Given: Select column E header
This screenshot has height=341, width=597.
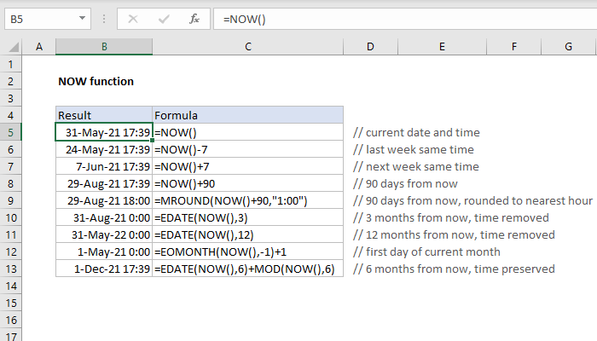Looking at the screenshot, I should [x=442, y=47].
